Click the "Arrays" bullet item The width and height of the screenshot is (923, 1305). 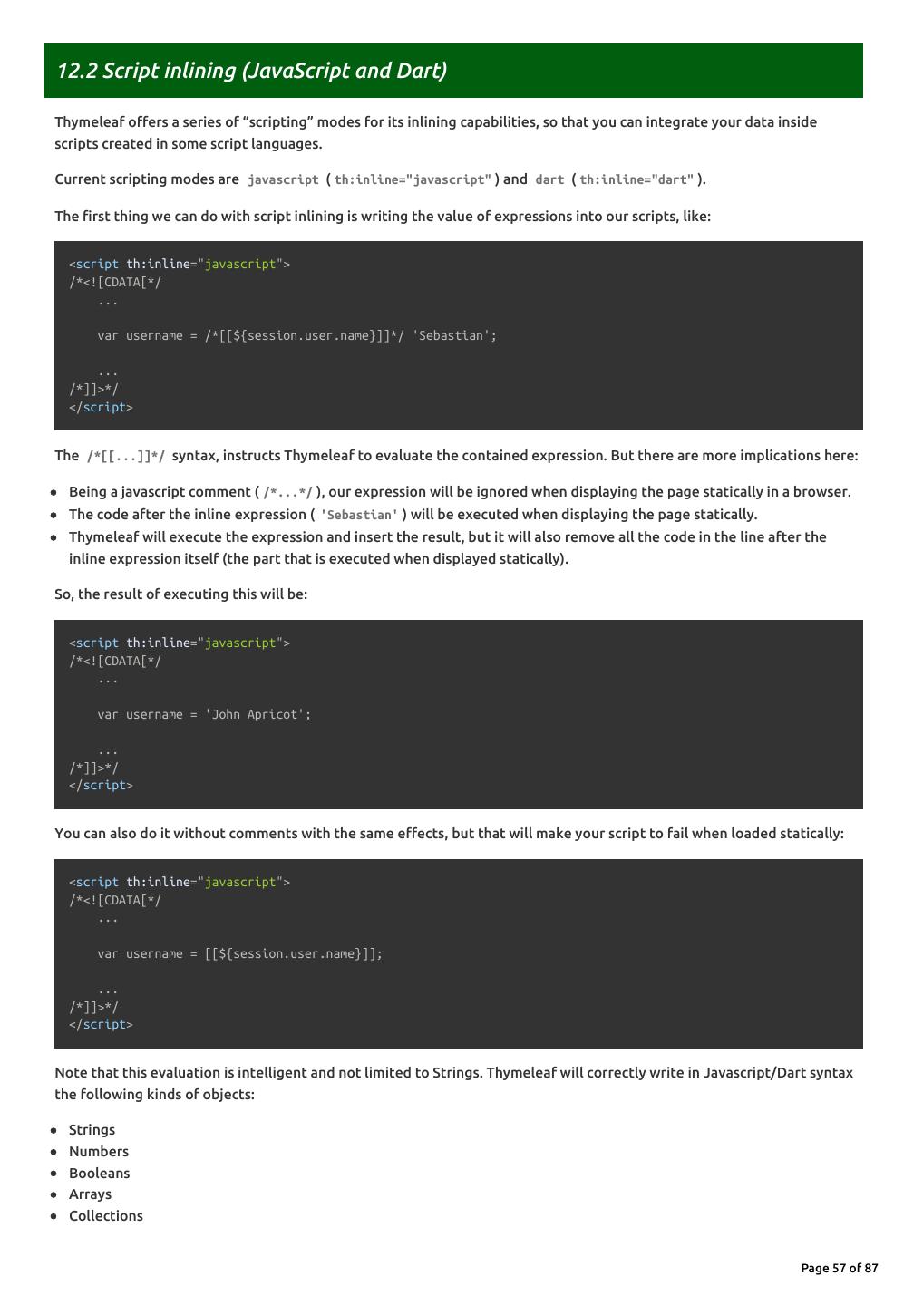[90, 1194]
